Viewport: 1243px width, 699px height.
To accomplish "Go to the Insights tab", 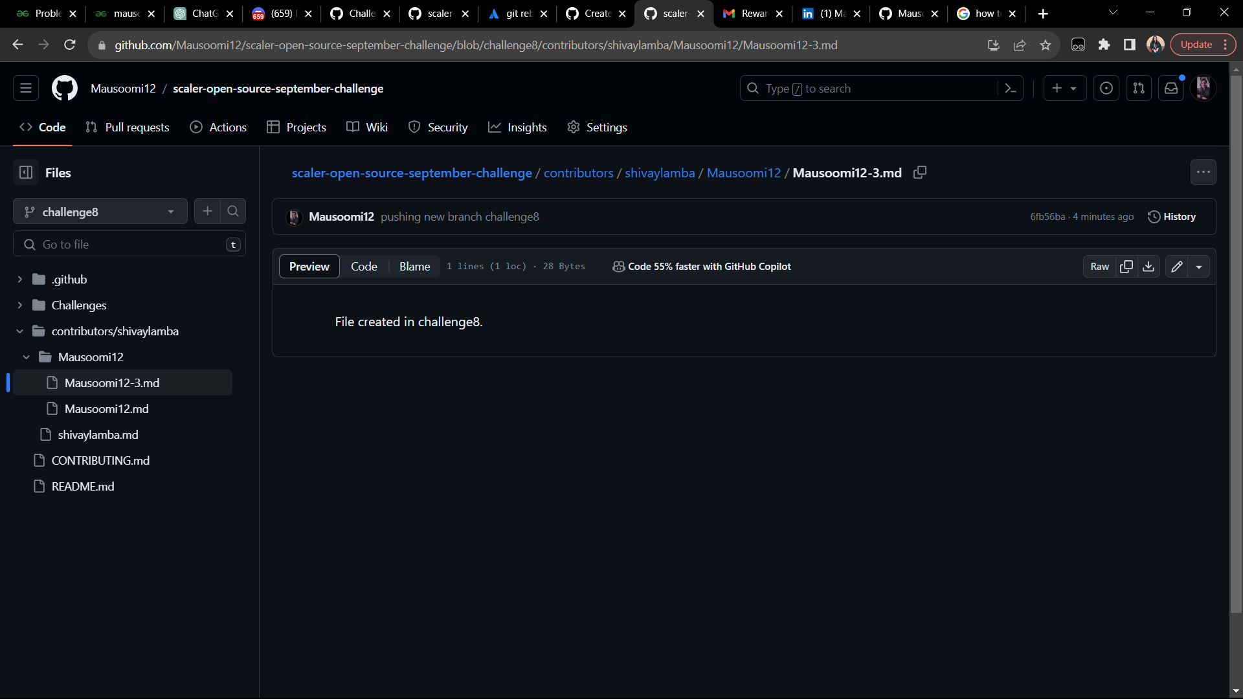I will pyautogui.click(x=517, y=128).
